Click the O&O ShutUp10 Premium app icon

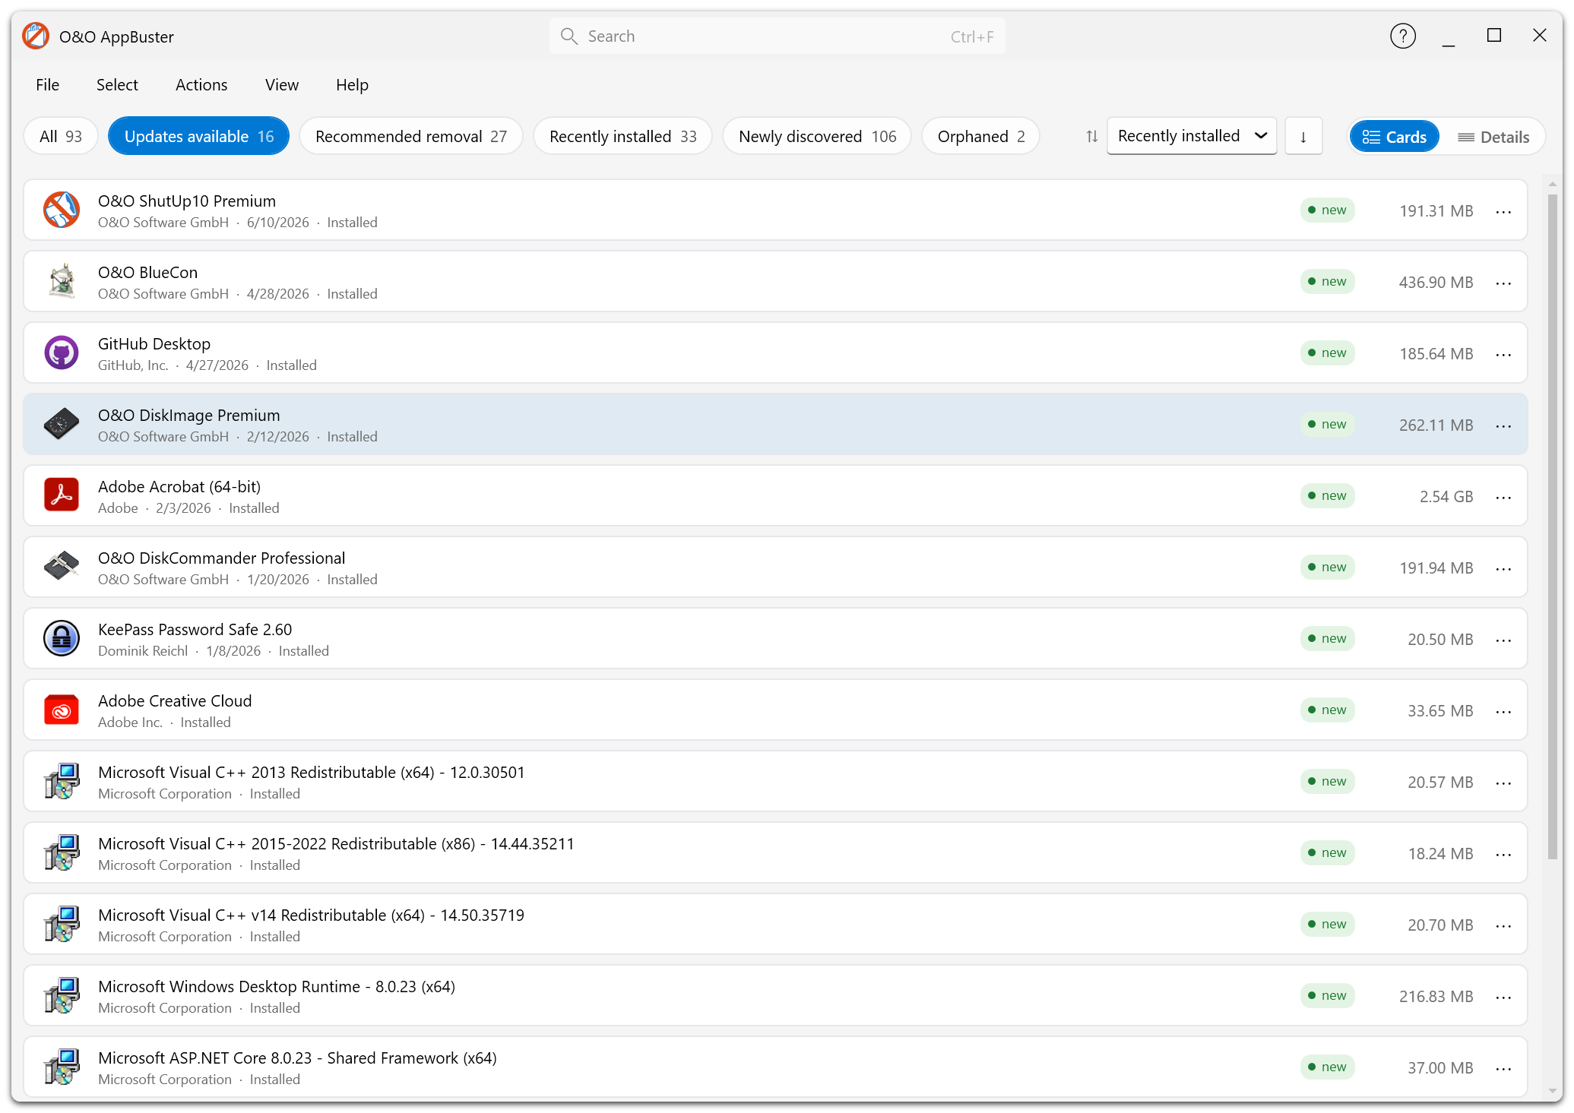tap(62, 210)
